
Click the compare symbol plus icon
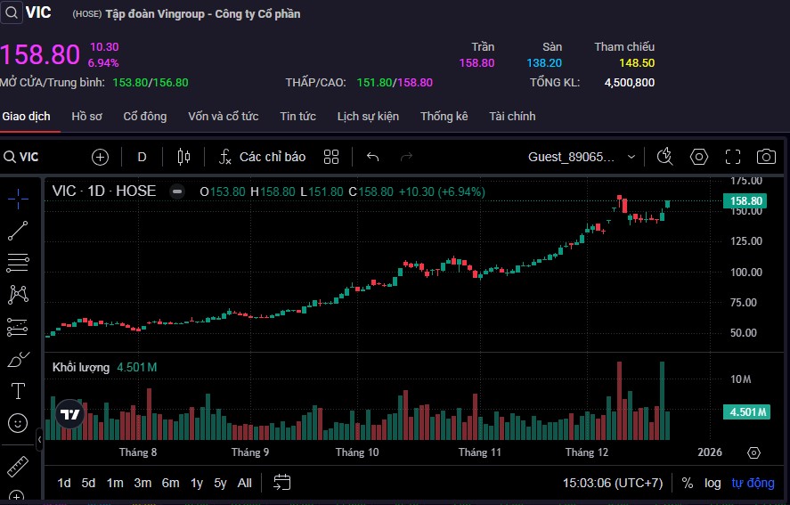pyautogui.click(x=100, y=157)
